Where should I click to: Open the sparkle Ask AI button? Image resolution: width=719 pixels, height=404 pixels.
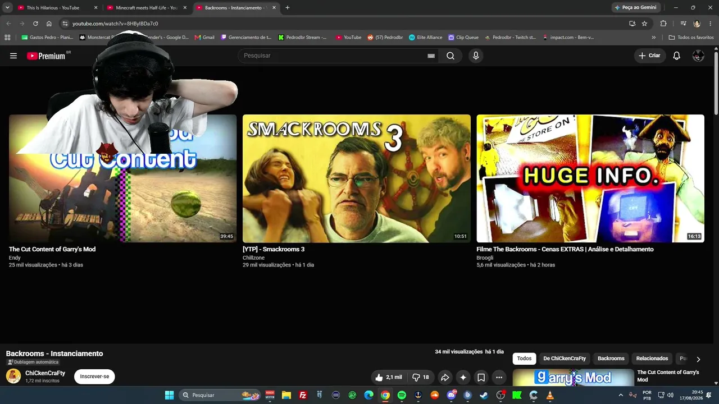point(463,378)
